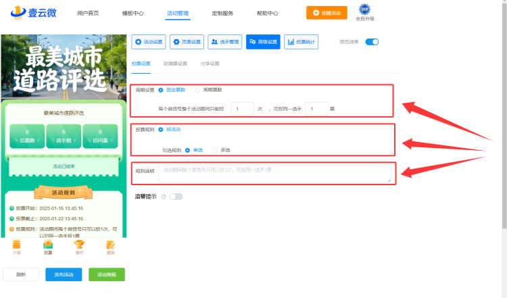Open 投票统计 with the chart icon
This screenshot has width=507, height=298.
pyautogui.click(x=301, y=42)
